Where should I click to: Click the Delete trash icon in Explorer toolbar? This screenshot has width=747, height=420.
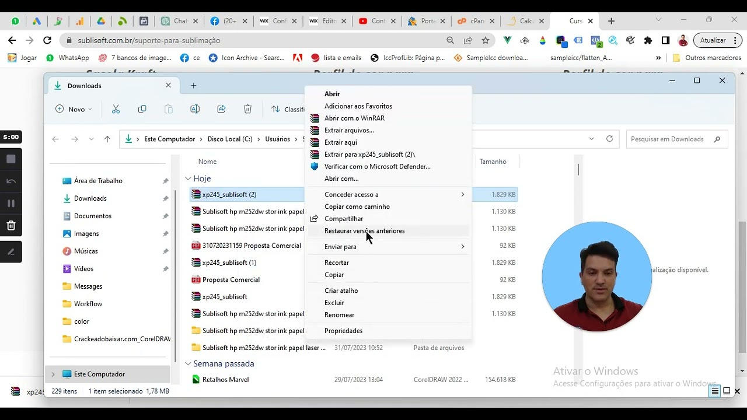pos(247,109)
